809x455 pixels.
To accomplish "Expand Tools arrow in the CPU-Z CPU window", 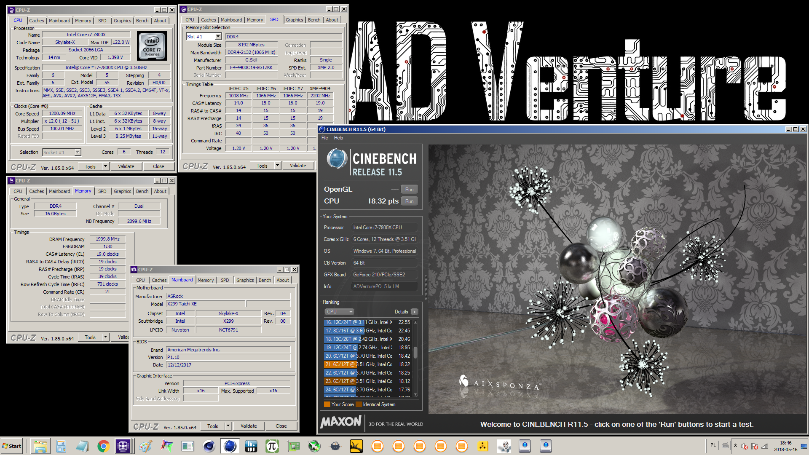I will tap(105, 166).
